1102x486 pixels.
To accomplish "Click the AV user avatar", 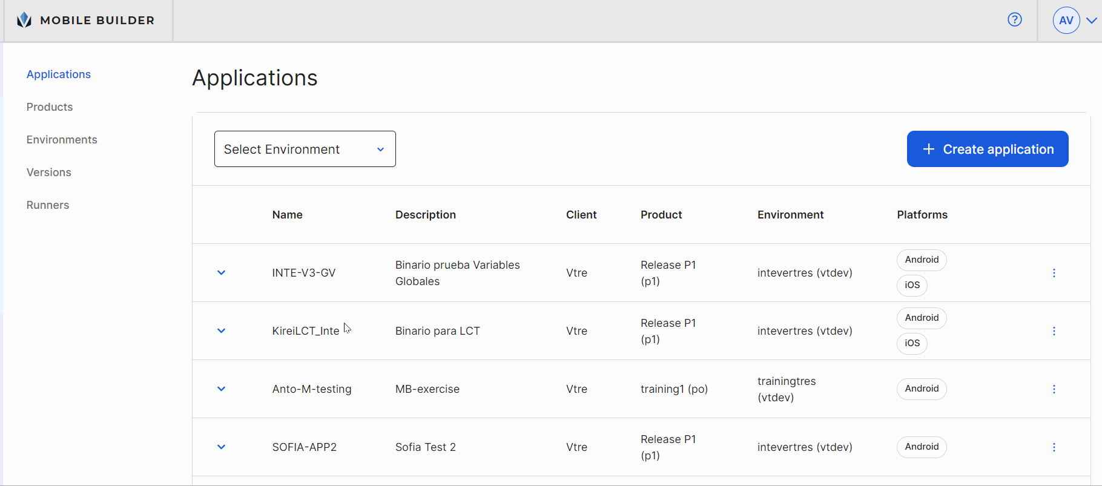I will tap(1066, 21).
